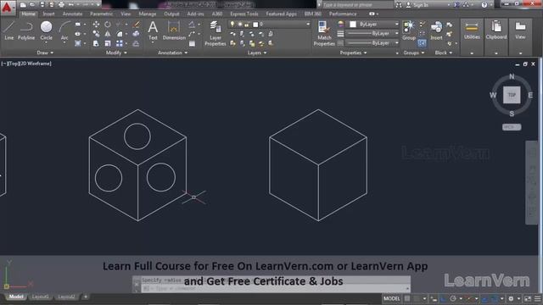Screen dimensions: 543x305
Task: Click Sign In button
Action: (417, 5)
